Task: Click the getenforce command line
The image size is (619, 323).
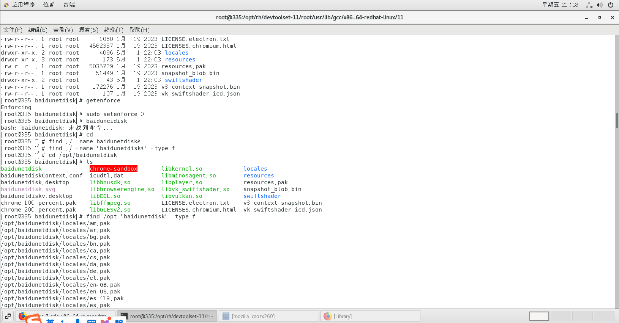Action: point(61,100)
